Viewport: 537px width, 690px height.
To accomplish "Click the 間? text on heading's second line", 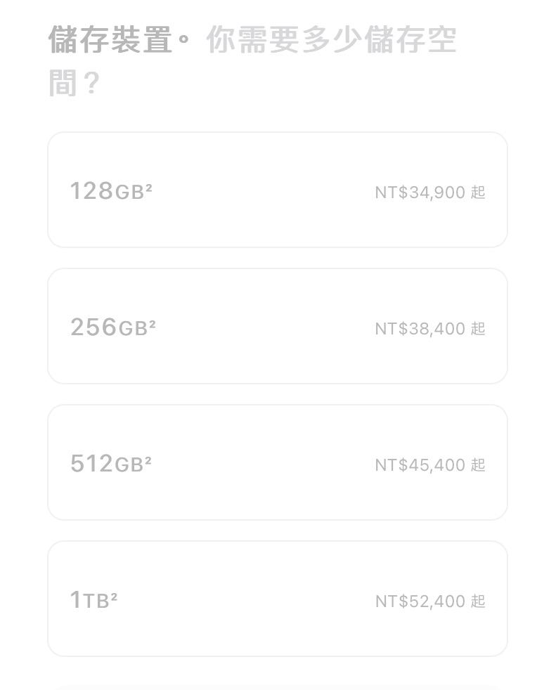I will tap(74, 83).
